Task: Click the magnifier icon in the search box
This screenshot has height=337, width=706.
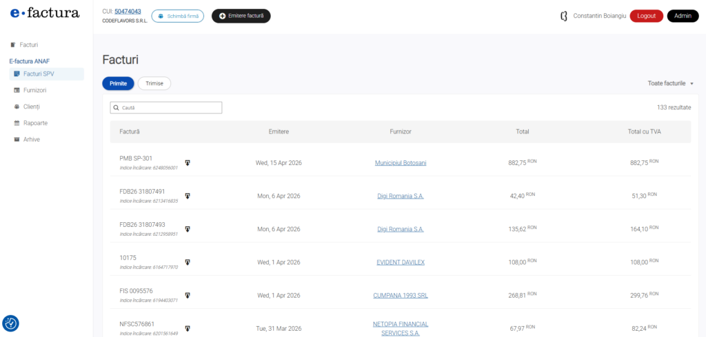Action: coord(117,108)
